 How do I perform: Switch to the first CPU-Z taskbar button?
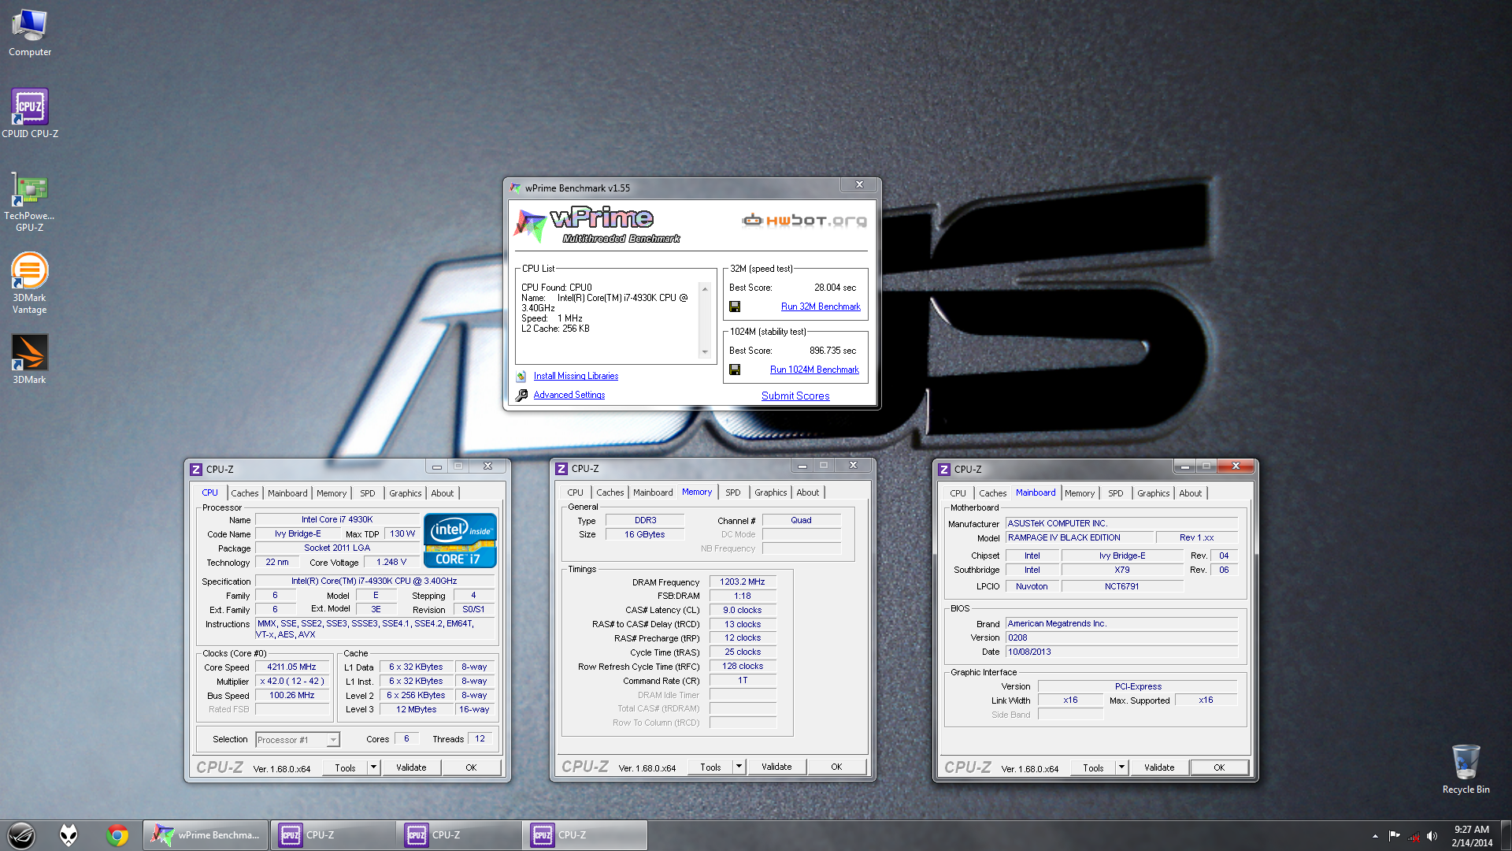pyautogui.click(x=333, y=835)
